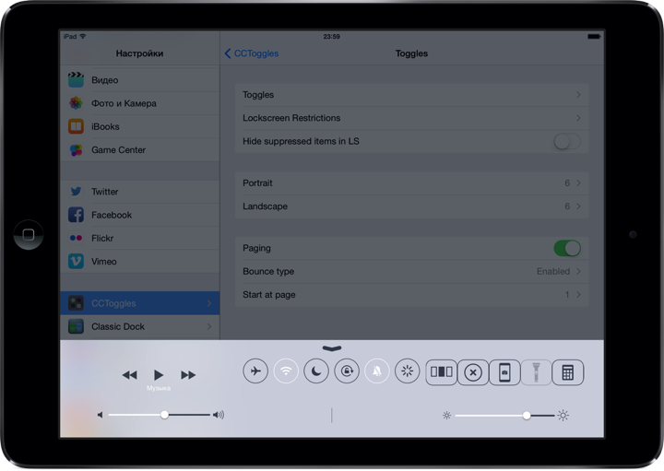Open Facebook settings
664x471 pixels.
(x=140, y=215)
